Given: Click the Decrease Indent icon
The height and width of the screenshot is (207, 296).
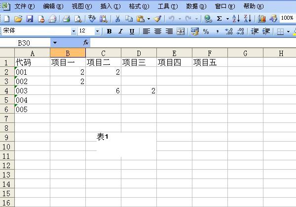Looking at the screenshot, I should point(255,31).
